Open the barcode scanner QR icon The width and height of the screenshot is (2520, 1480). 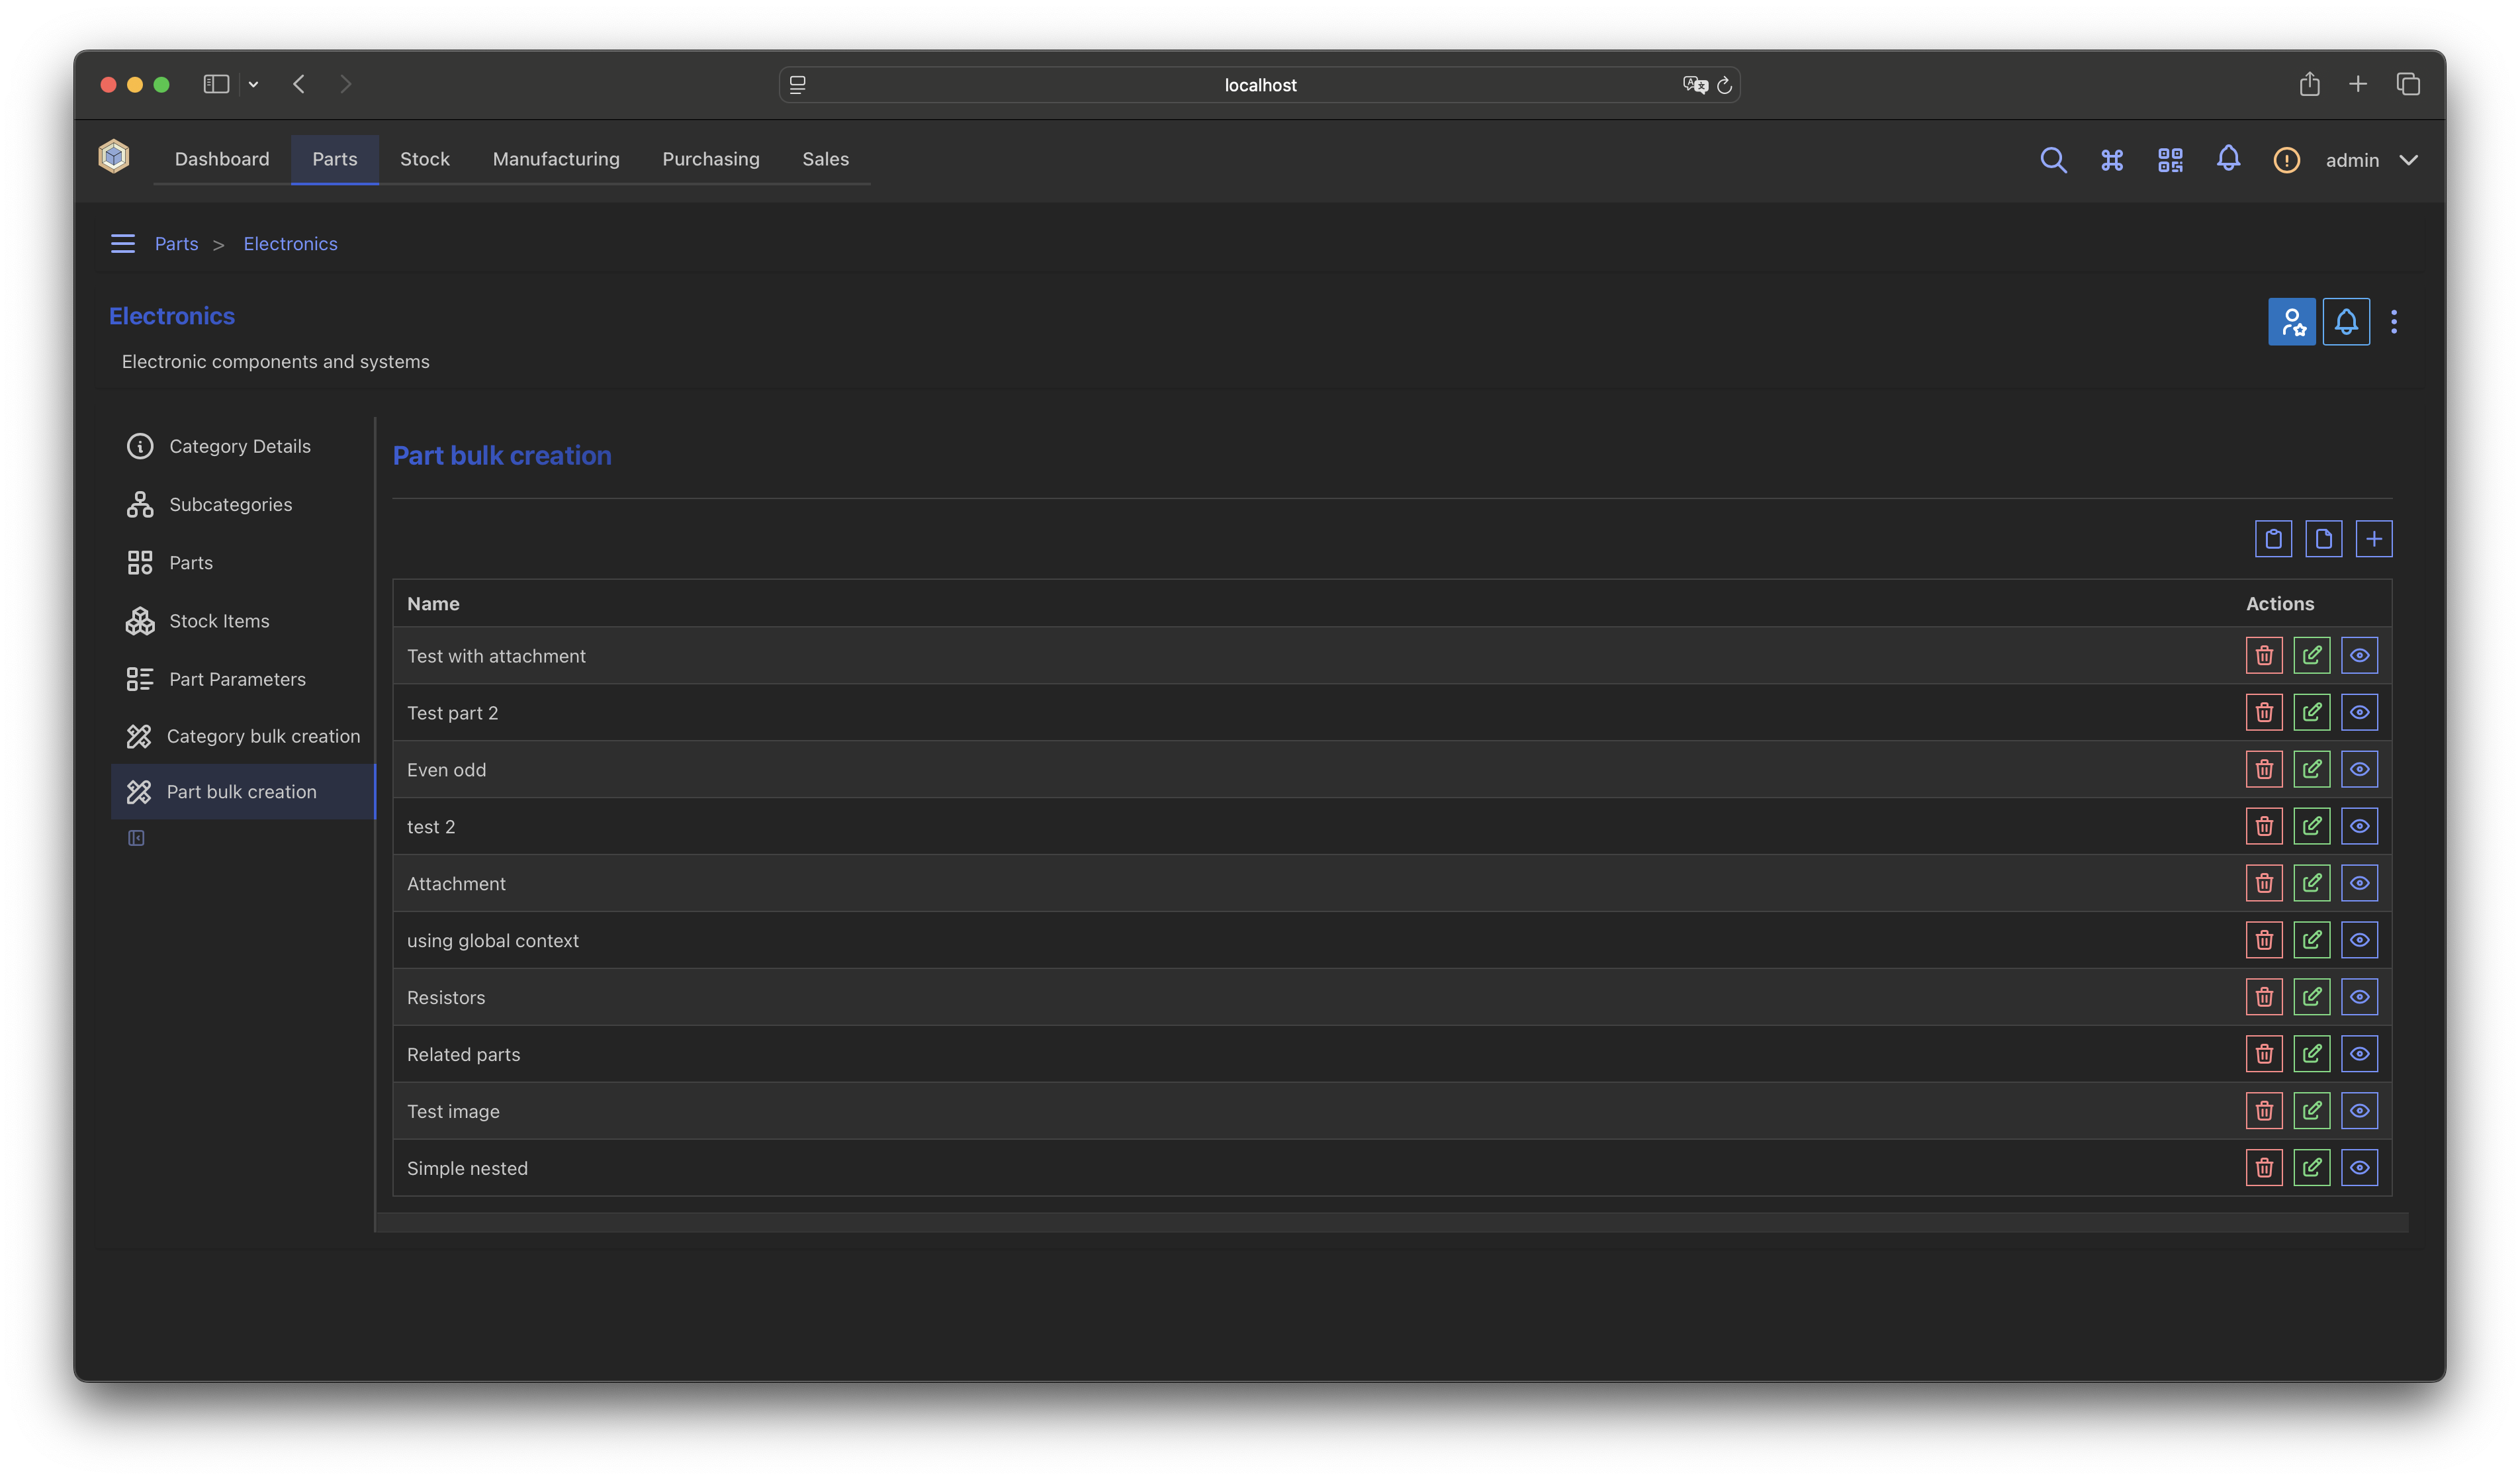pos(2170,160)
